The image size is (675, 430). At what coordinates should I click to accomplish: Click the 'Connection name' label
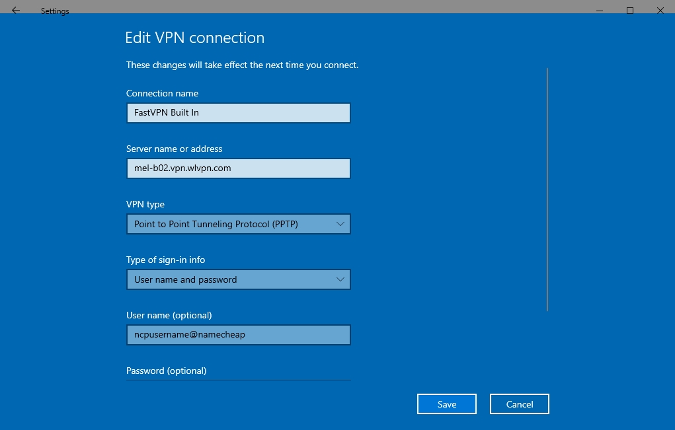pyautogui.click(x=162, y=93)
